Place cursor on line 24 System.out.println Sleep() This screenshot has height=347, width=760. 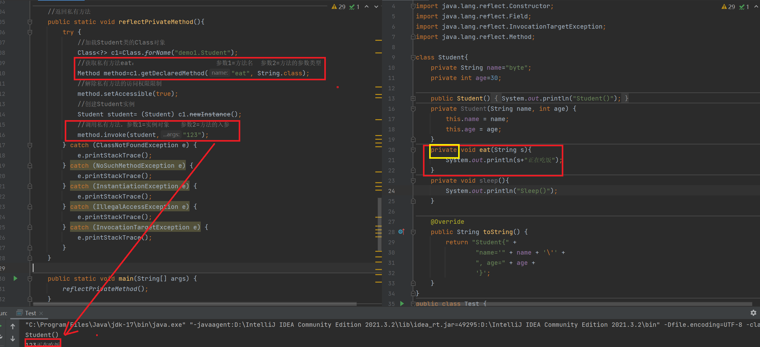click(501, 191)
